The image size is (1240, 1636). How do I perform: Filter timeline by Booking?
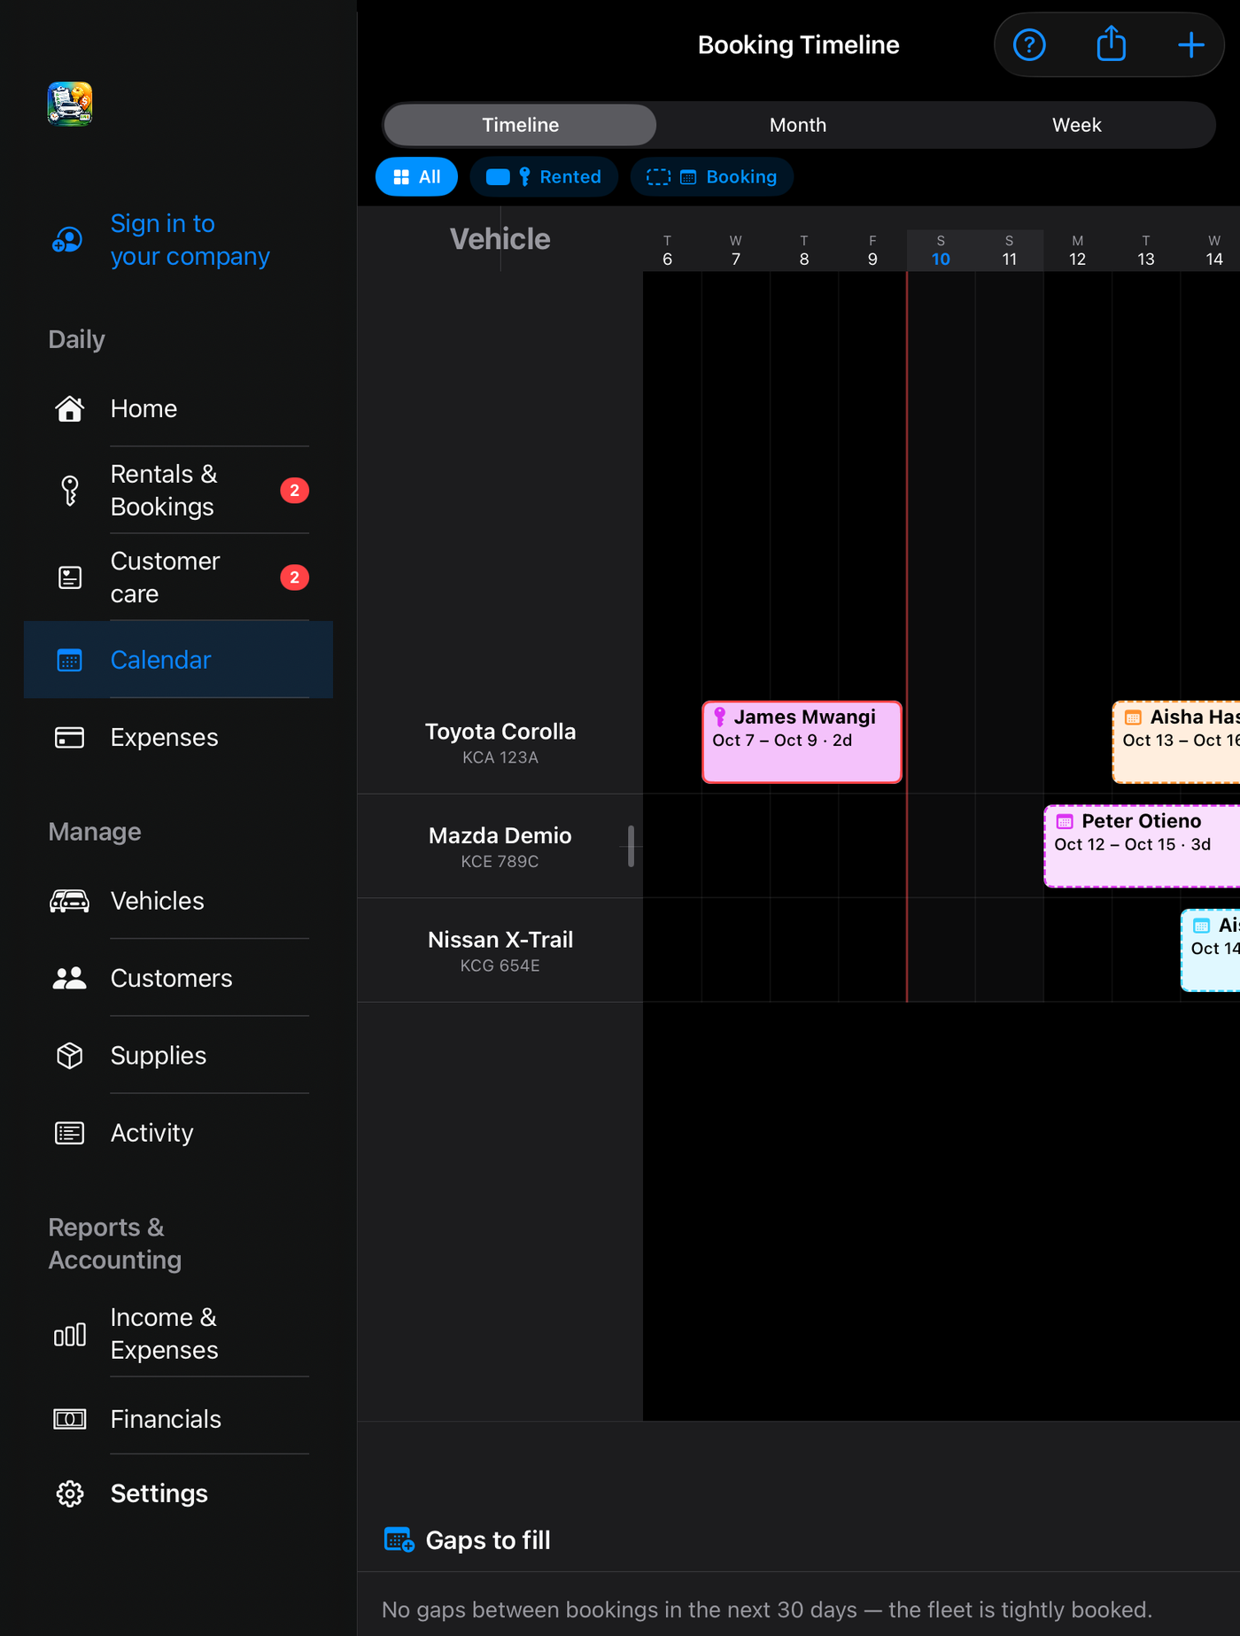point(711,177)
